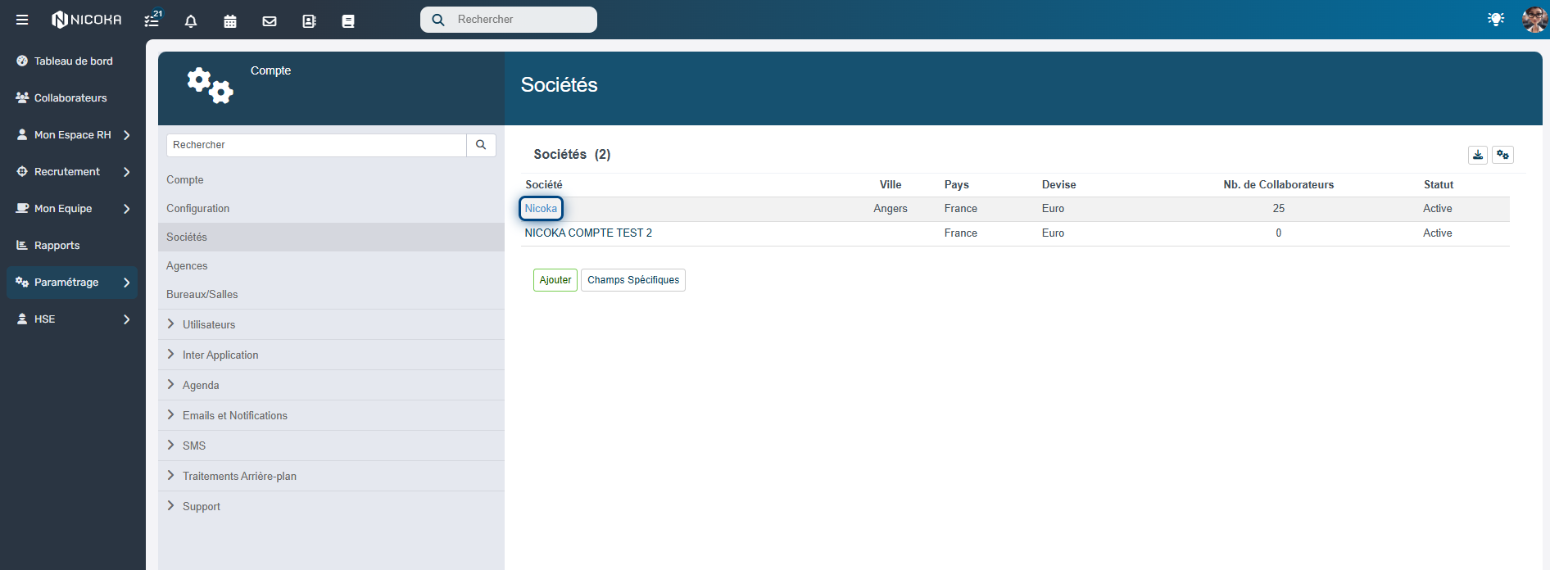Viewport: 1550px width, 570px height.
Task: Open the contacts address book icon
Action: click(309, 21)
